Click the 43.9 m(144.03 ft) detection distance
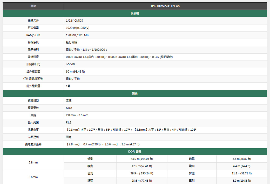 pos(141,159)
